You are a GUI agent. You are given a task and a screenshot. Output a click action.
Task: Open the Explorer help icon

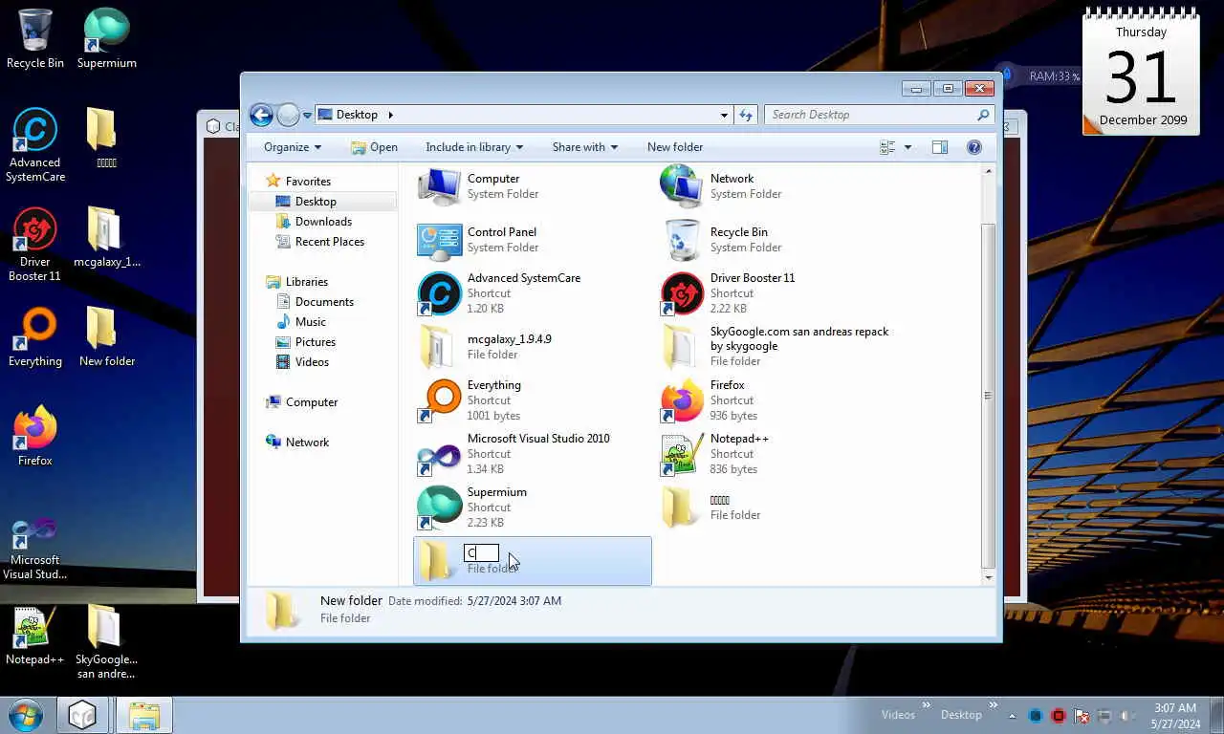(974, 147)
